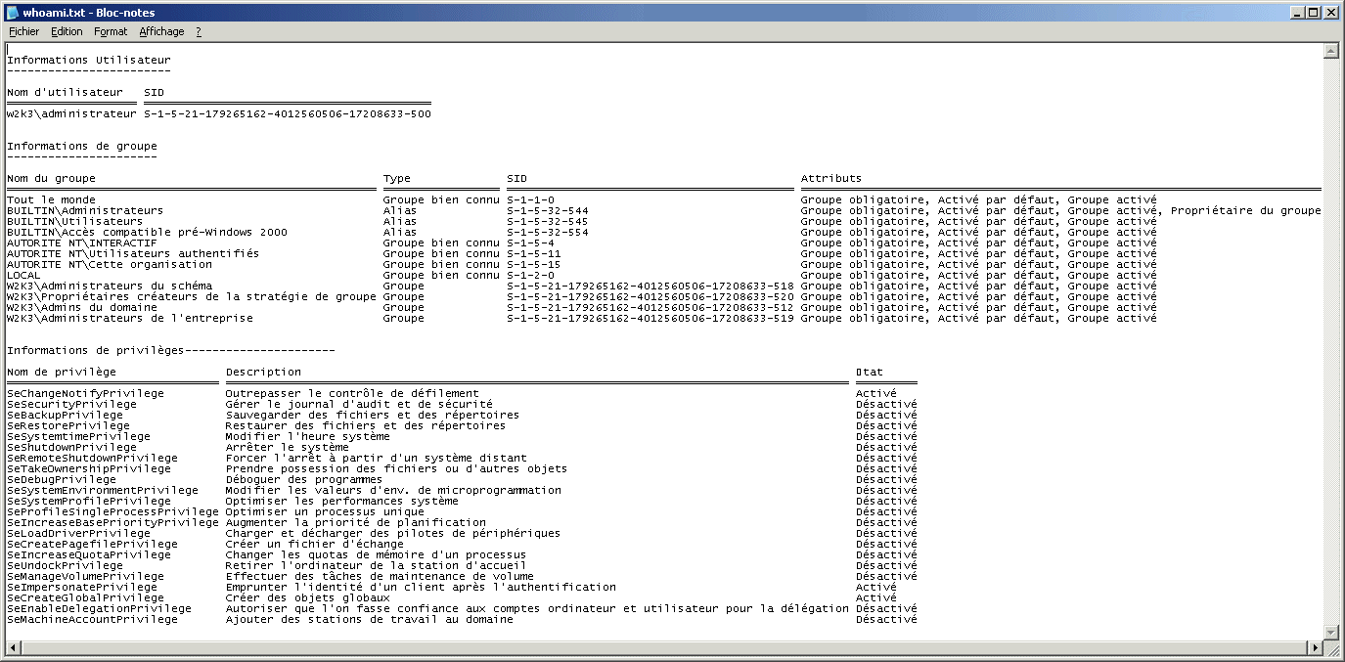Open the Fichier menu

23,31
